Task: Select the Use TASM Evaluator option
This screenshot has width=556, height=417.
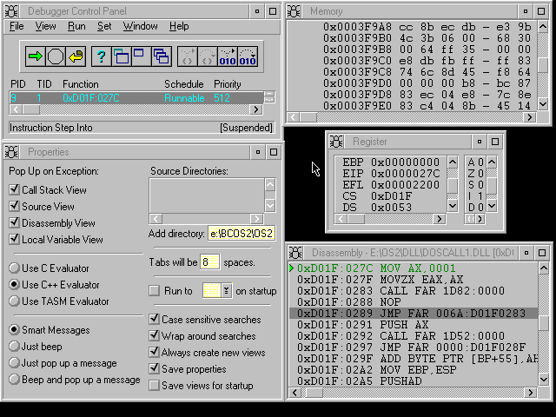Action: coord(14,301)
